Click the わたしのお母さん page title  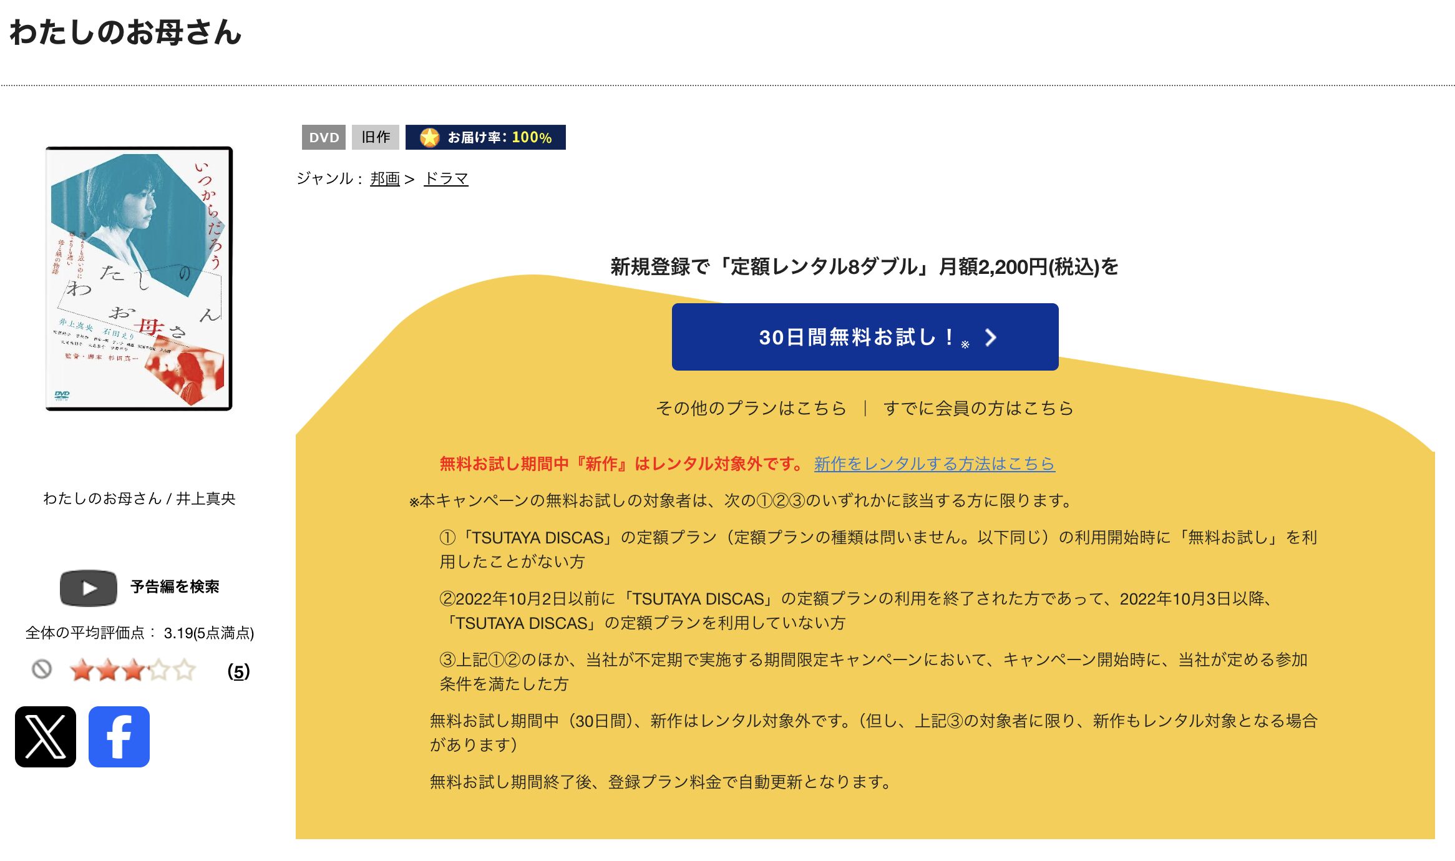click(x=125, y=32)
